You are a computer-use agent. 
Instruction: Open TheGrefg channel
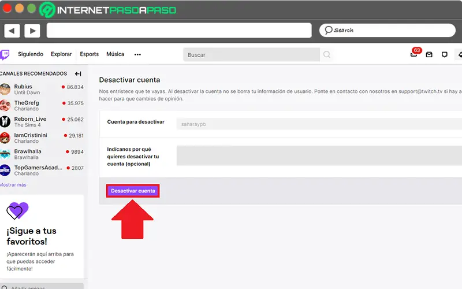click(42, 106)
